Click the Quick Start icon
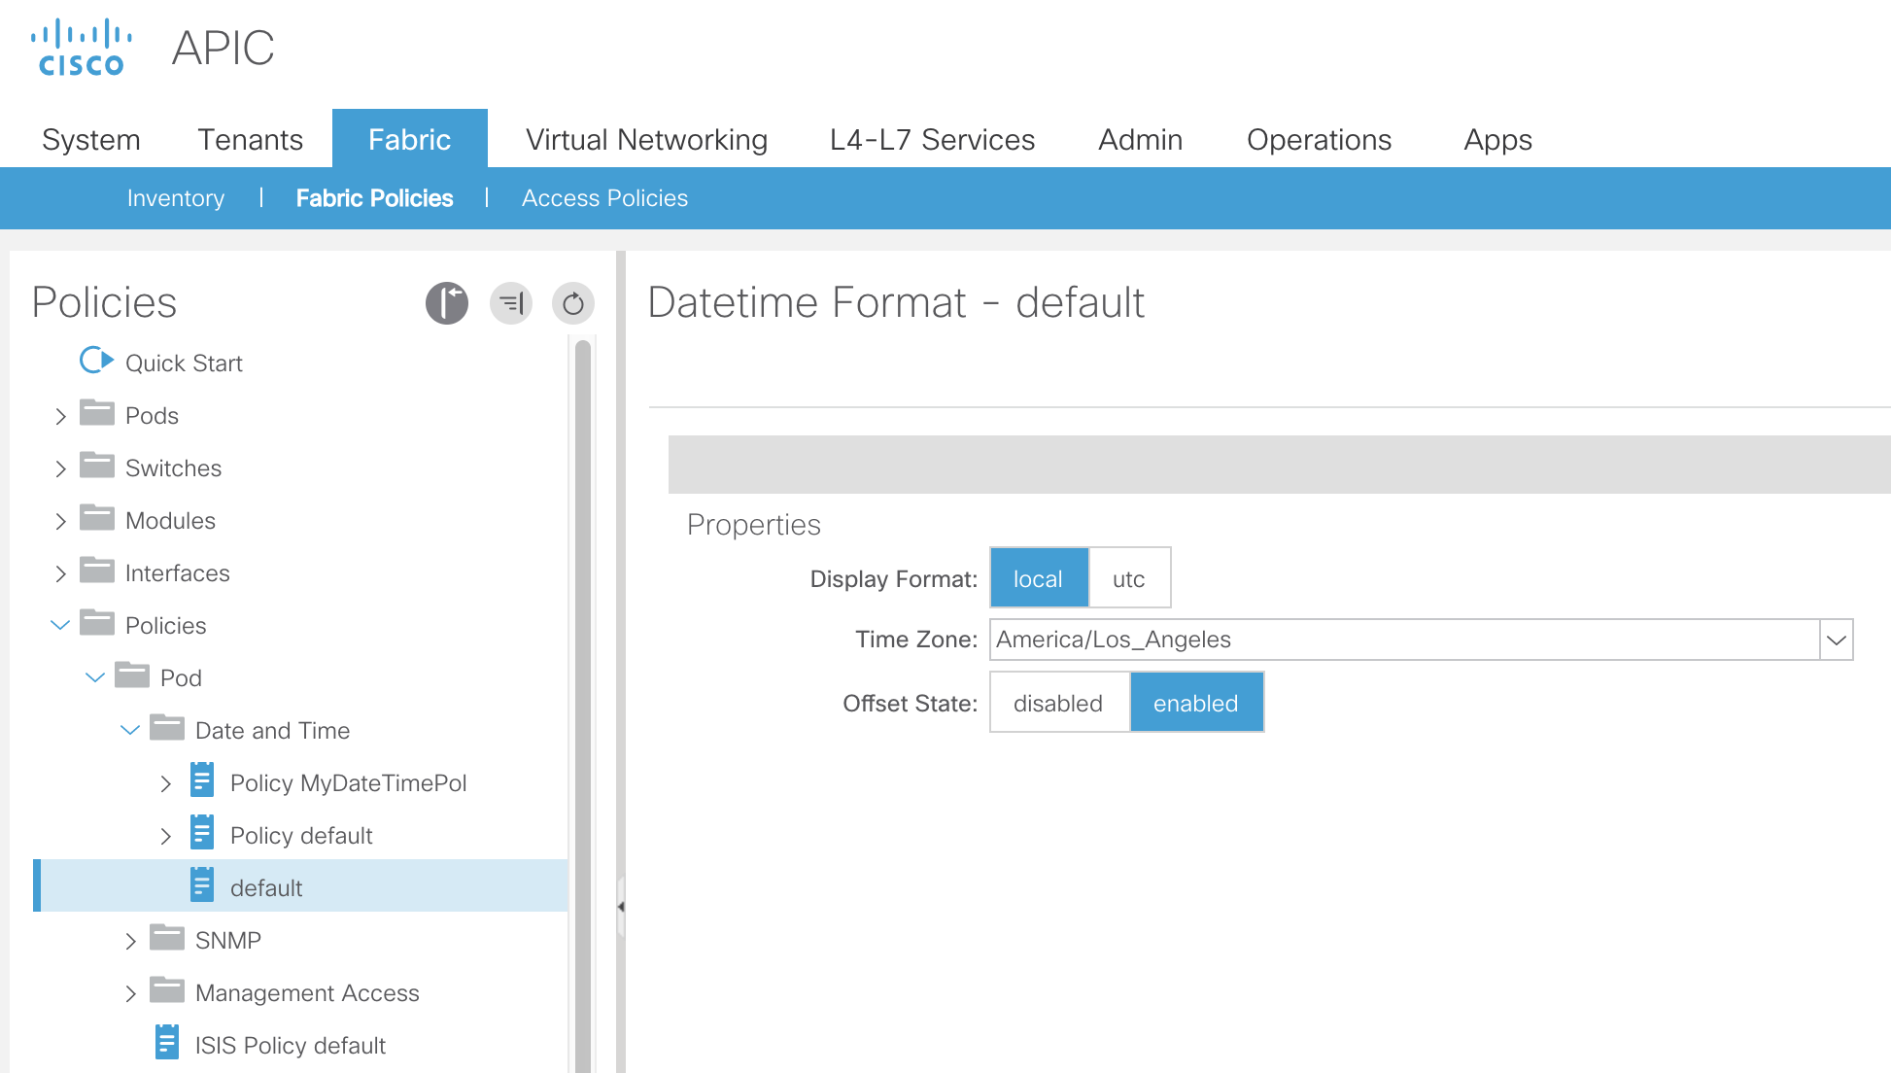The width and height of the screenshot is (1891, 1073). (x=96, y=361)
